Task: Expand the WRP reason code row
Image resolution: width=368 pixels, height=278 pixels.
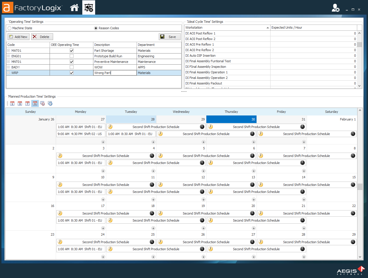Action: [8, 73]
